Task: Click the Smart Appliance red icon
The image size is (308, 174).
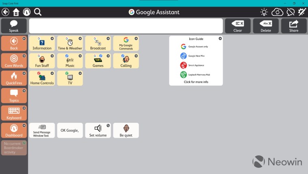Action: [x=184, y=65]
